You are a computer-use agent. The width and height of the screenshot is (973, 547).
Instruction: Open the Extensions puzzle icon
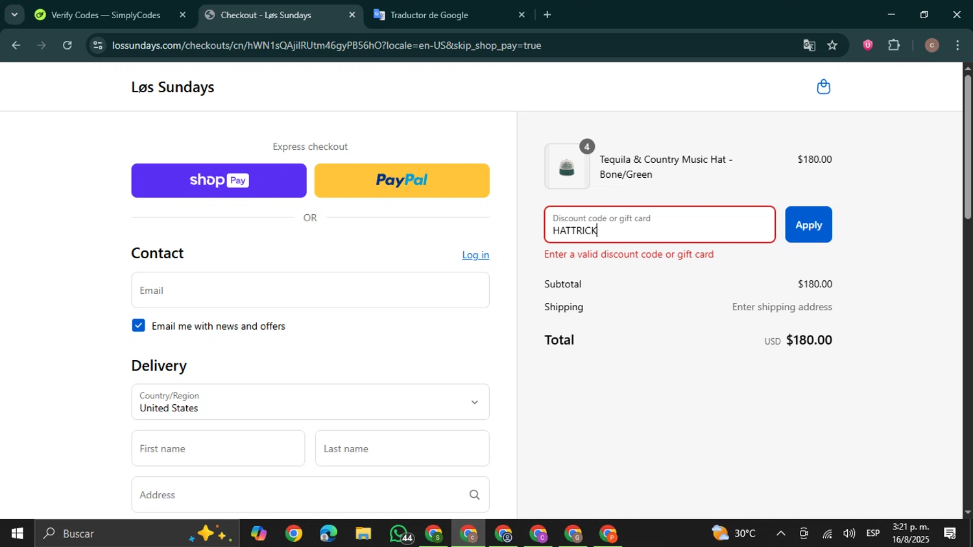pos(894,45)
